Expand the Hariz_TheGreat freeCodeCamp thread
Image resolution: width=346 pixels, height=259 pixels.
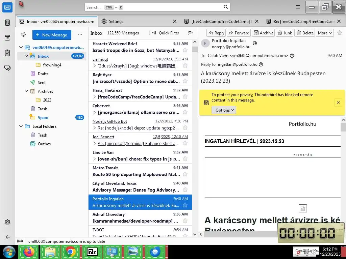[x=95, y=97]
